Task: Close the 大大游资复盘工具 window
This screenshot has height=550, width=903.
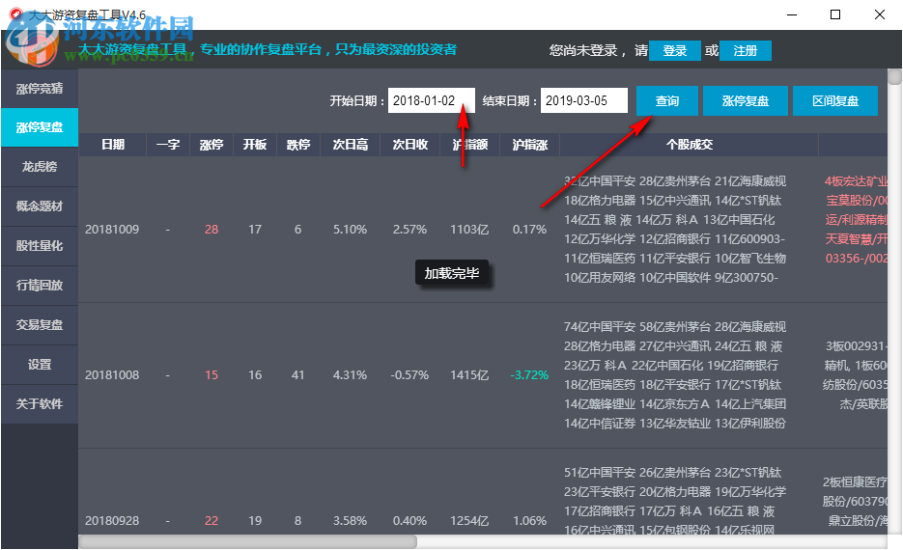Action: tap(880, 15)
